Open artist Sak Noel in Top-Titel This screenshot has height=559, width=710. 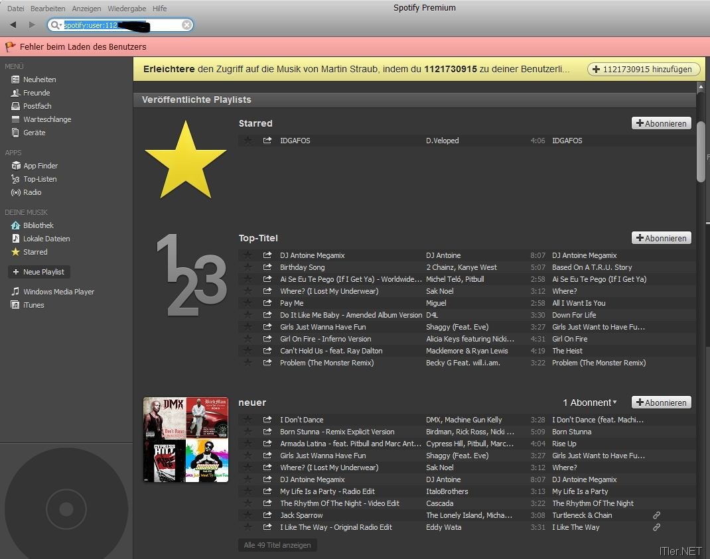click(440, 291)
